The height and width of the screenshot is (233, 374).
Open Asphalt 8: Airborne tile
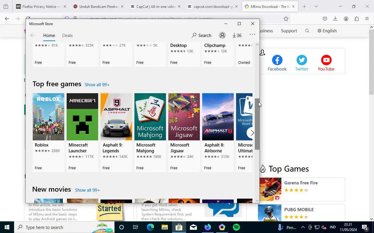click(218, 132)
